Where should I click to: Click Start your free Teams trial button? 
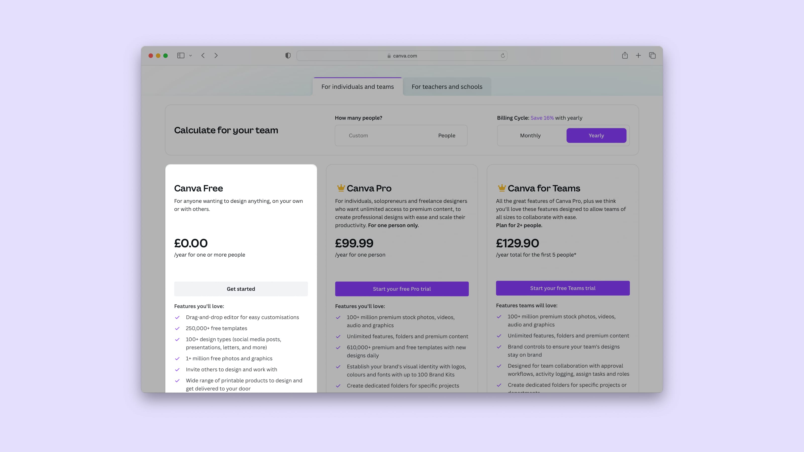tap(563, 288)
